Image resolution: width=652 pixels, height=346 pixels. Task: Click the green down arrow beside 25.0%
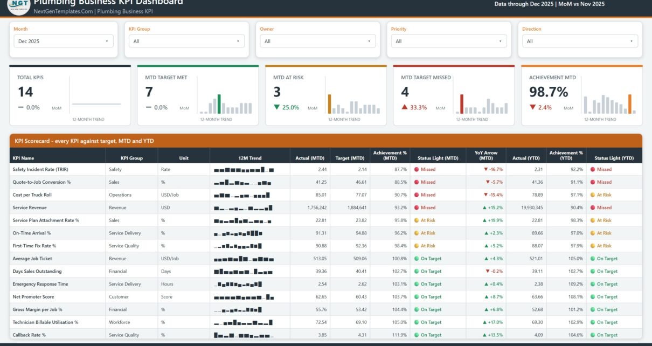(x=277, y=107)
